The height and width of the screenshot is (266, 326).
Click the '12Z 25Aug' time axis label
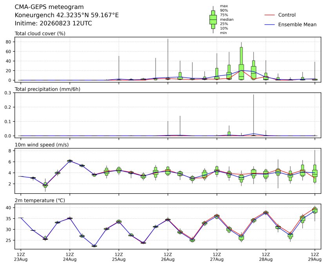click(x=119, y=257)
